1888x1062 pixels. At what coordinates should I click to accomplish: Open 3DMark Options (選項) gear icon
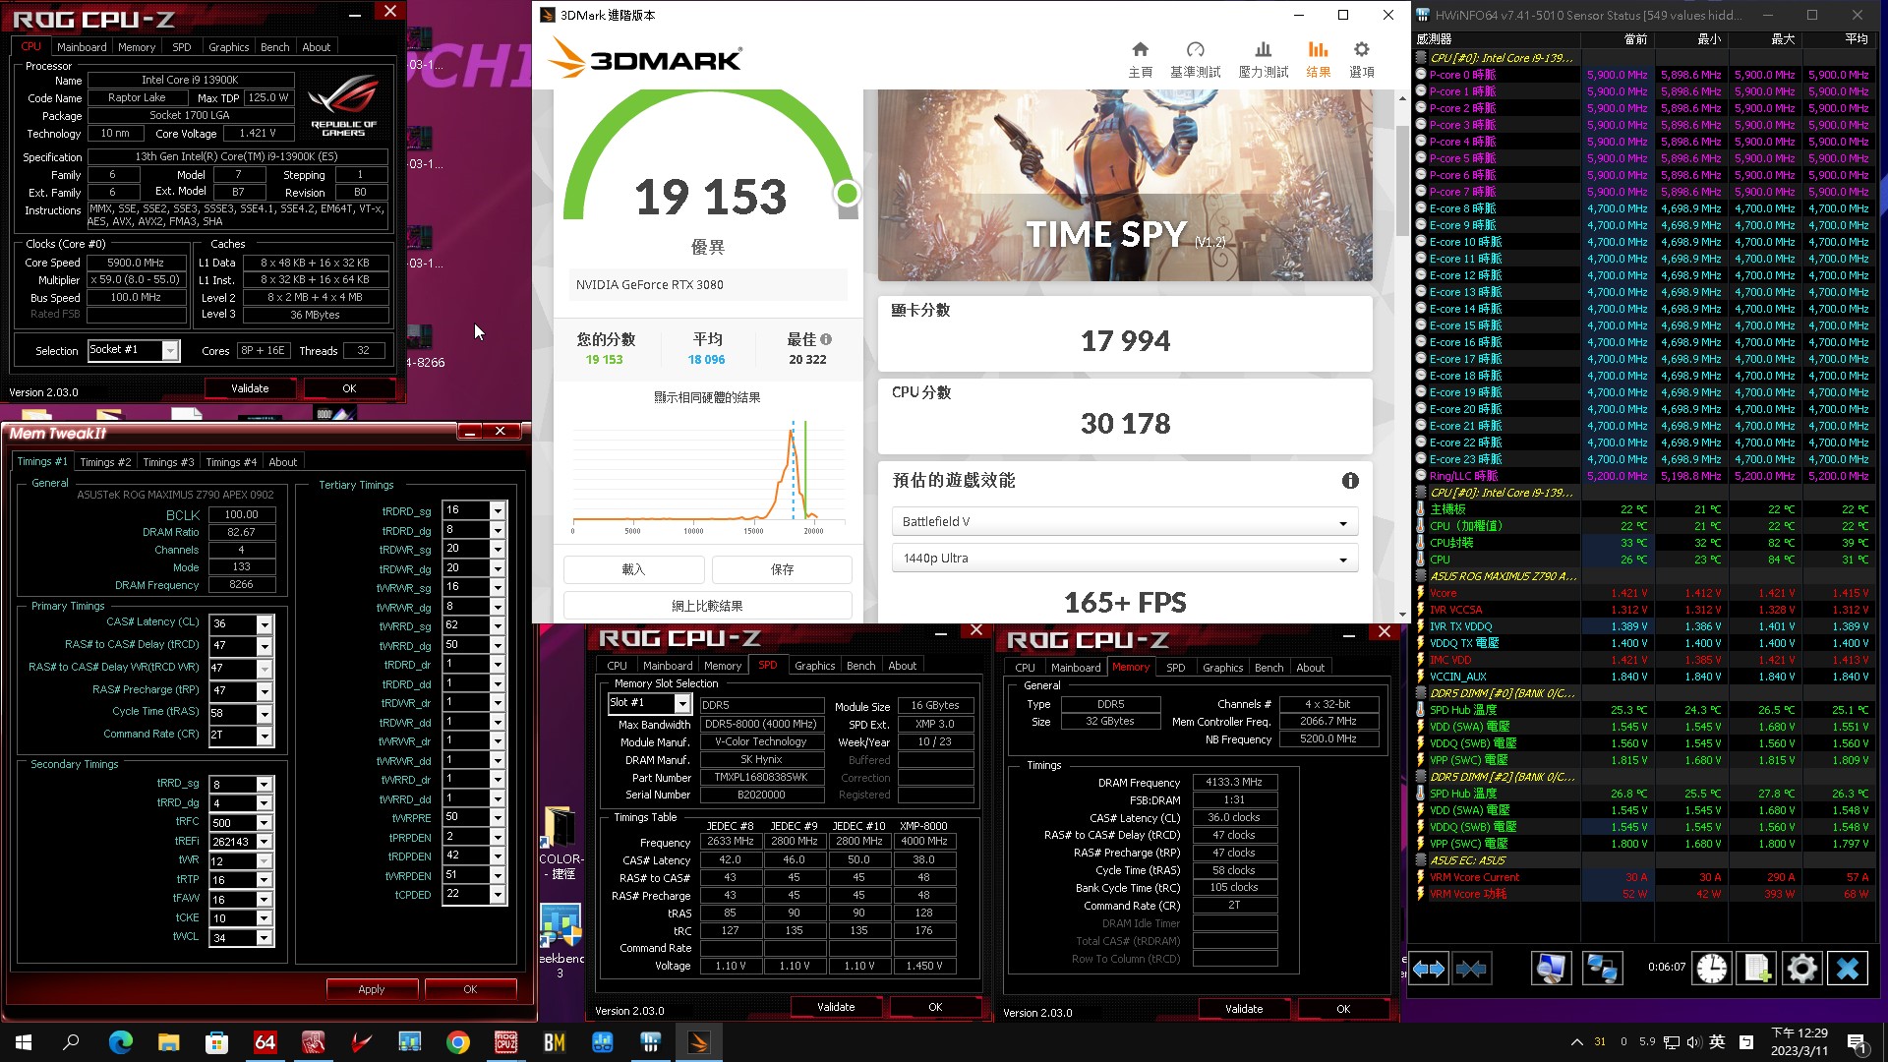(1361, 59)
